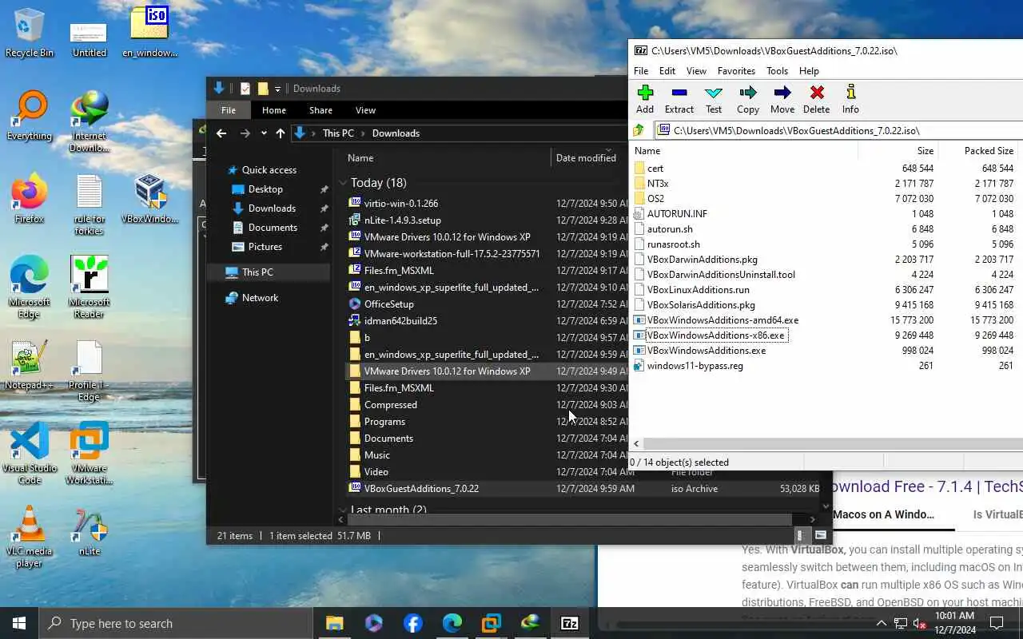Open Favorites menu in 7-Zip
The image size is (1023, 639).
[x=736, y=71]
